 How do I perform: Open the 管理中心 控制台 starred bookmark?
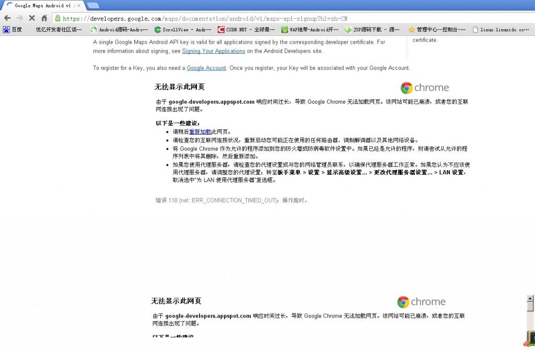click(x=437, y=30)
